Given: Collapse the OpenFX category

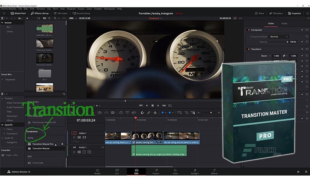Looking at the screenshot, I should tap(2, 125).
